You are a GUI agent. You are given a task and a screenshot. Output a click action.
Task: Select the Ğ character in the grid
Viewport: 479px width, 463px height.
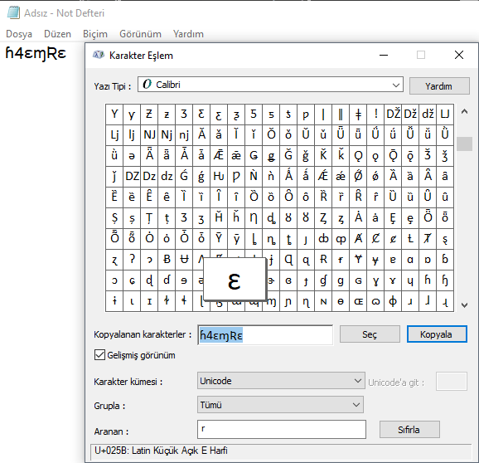[288, 156]
